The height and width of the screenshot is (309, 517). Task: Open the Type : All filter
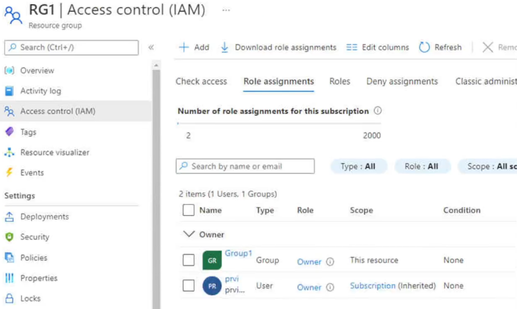pos(358,166)
